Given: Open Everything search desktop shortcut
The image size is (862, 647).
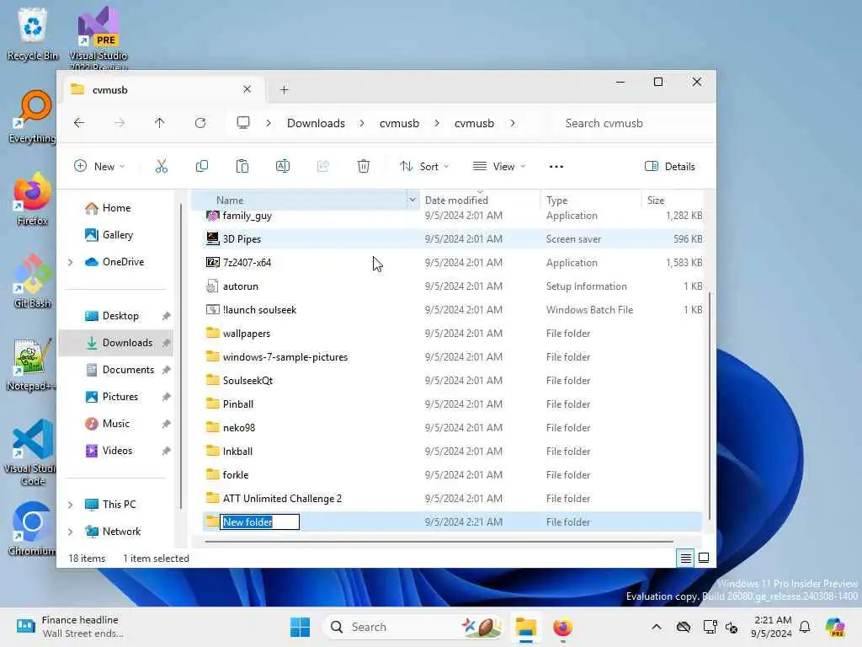Looking at the screenshot, I should click(33, 116).
